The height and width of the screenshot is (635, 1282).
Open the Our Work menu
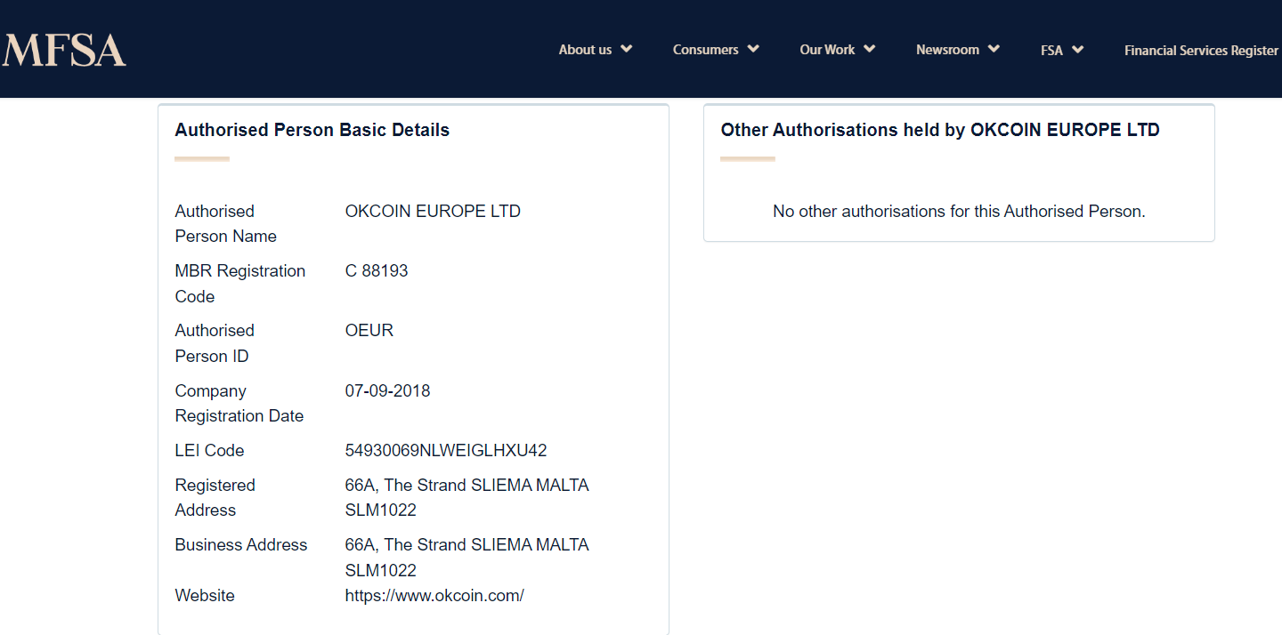tap(827, 50)
